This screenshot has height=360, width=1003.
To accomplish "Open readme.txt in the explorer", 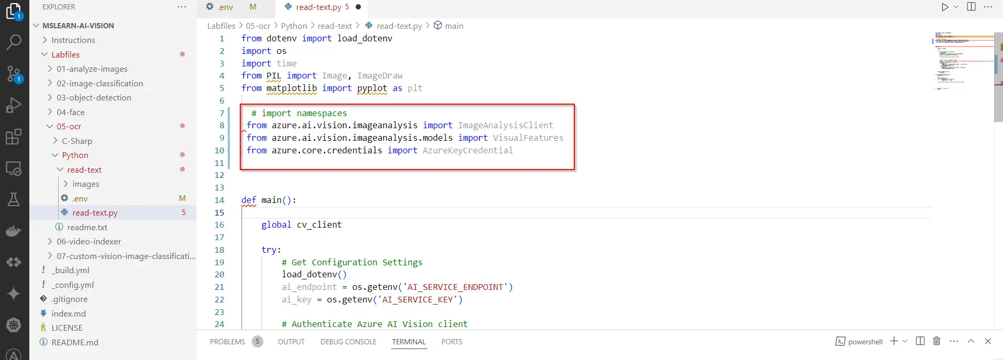I will [87, 227].
